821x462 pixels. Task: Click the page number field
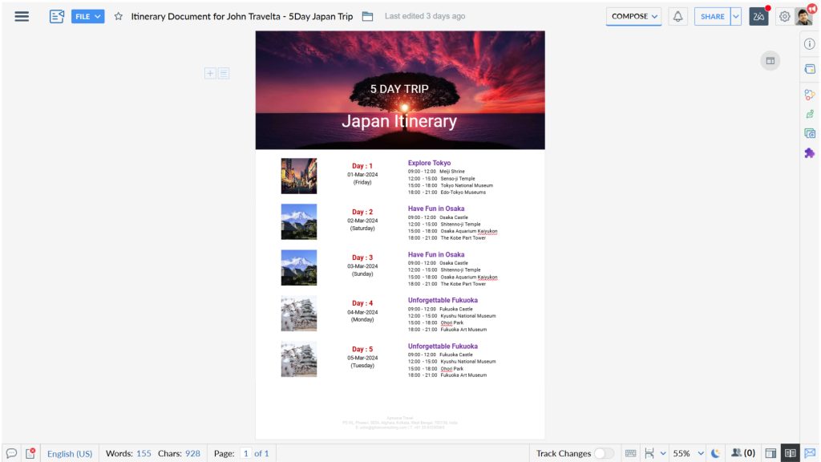click(245, 454)
